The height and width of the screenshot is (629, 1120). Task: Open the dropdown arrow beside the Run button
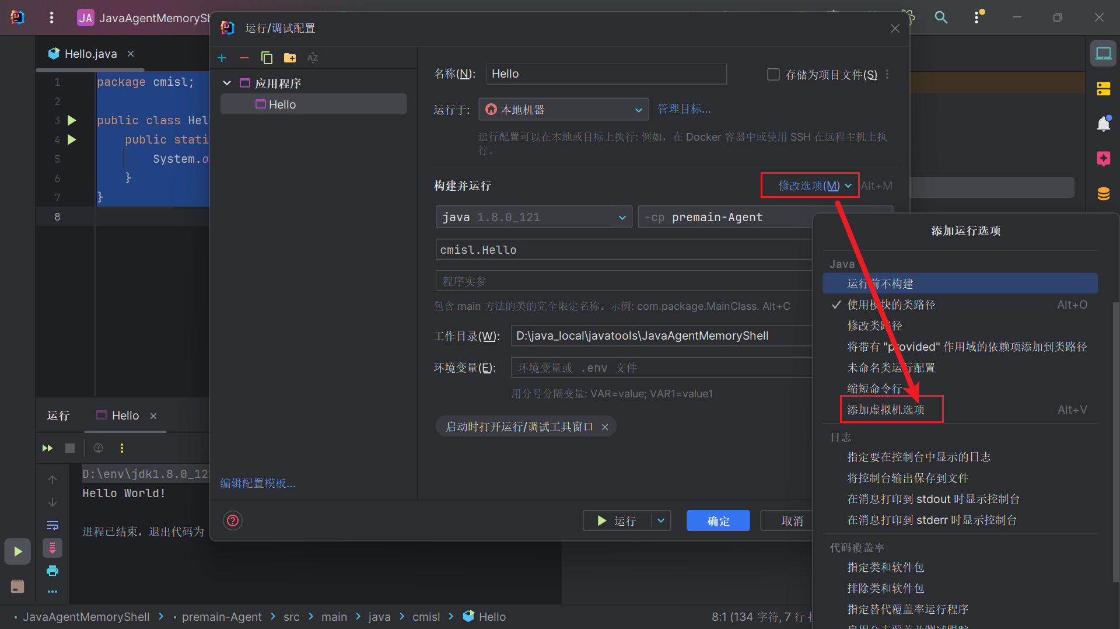661,520
